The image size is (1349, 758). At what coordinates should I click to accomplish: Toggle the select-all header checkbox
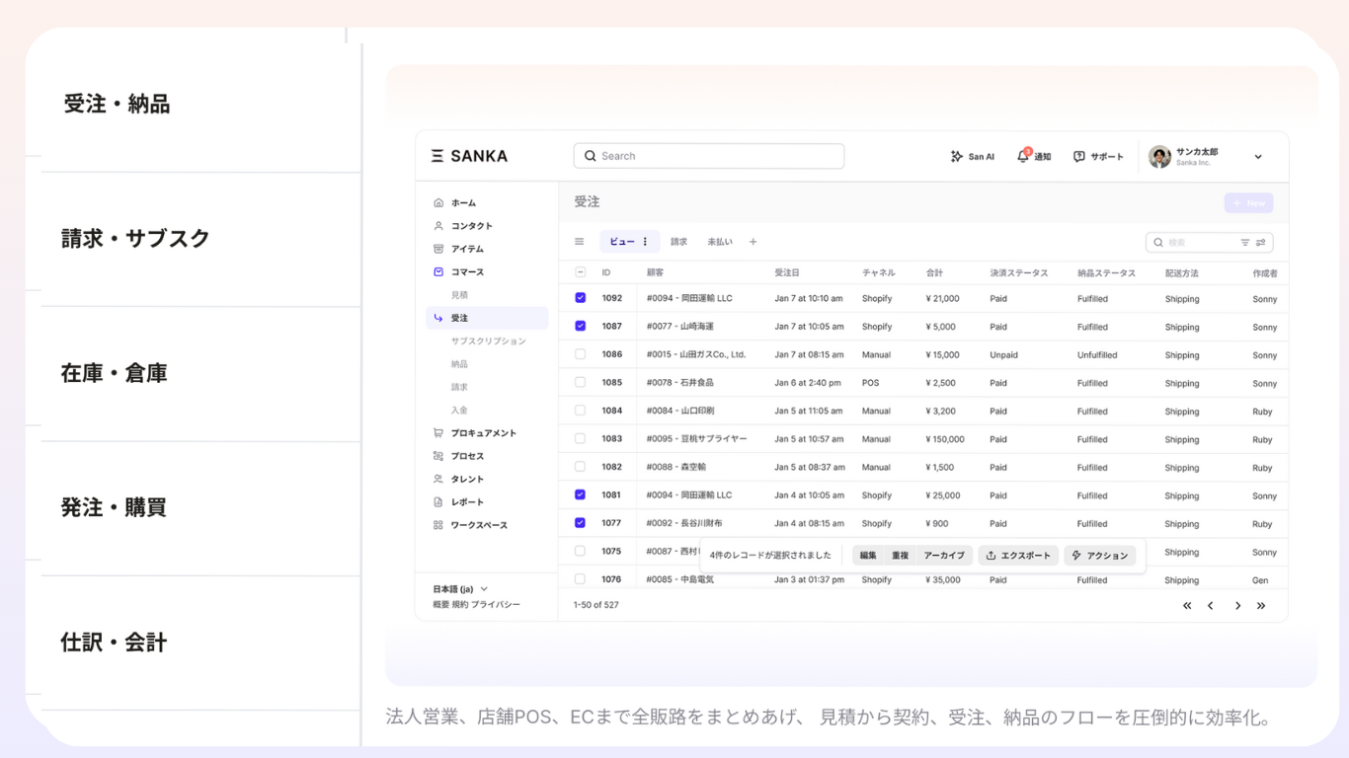tap(580, 272)
